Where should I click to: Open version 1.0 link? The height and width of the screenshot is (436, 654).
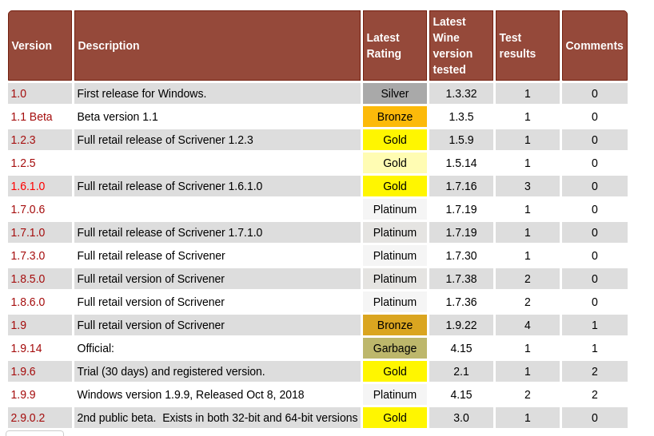click(x=18, y=93)
